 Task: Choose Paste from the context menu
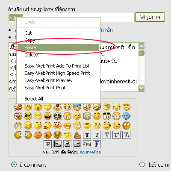(58, 47)
